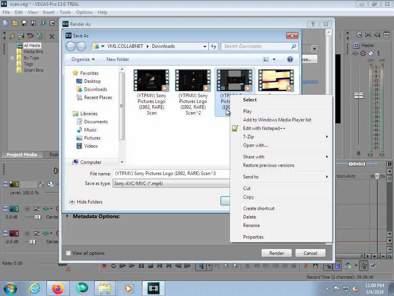The height and width of the screenshot is (296, 394).
Task: Click the Refresh arrows next to the address bar
Action: click(213, 46)
